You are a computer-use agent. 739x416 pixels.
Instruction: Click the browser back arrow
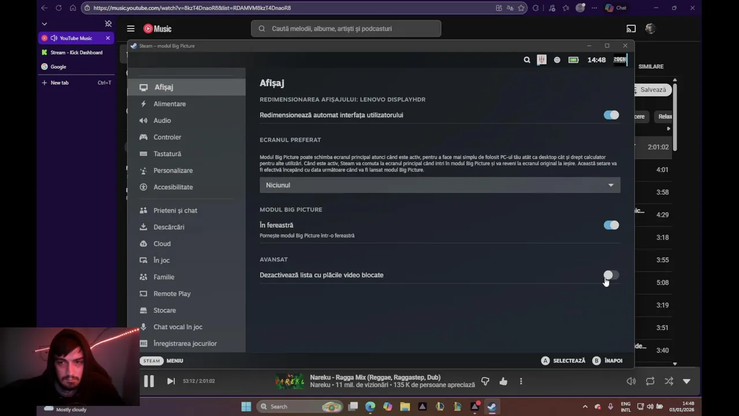point(44,8)
